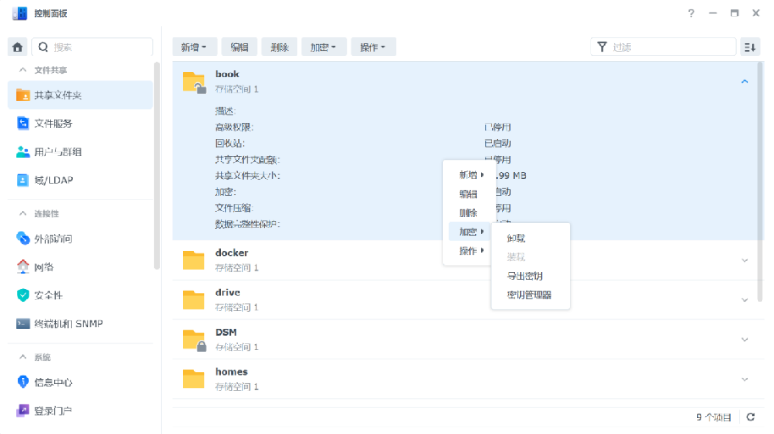Expand the docker folder row
774x434 pixels.
744,260
